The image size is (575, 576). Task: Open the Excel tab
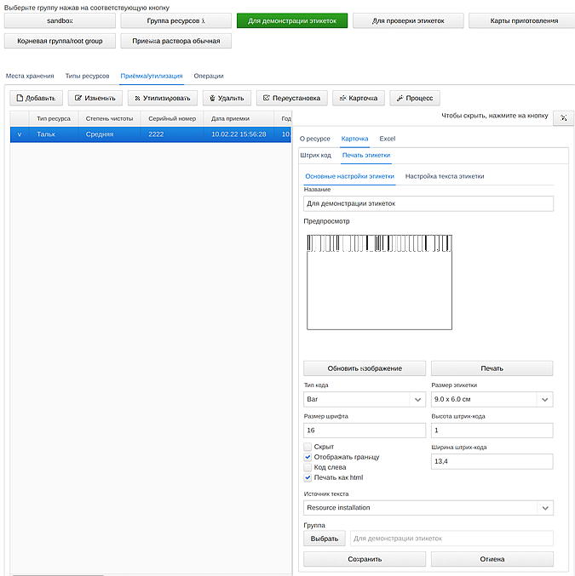click(388, 139)
